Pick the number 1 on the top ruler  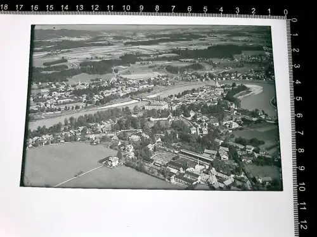pyautogui.click(x=269, y=11)
